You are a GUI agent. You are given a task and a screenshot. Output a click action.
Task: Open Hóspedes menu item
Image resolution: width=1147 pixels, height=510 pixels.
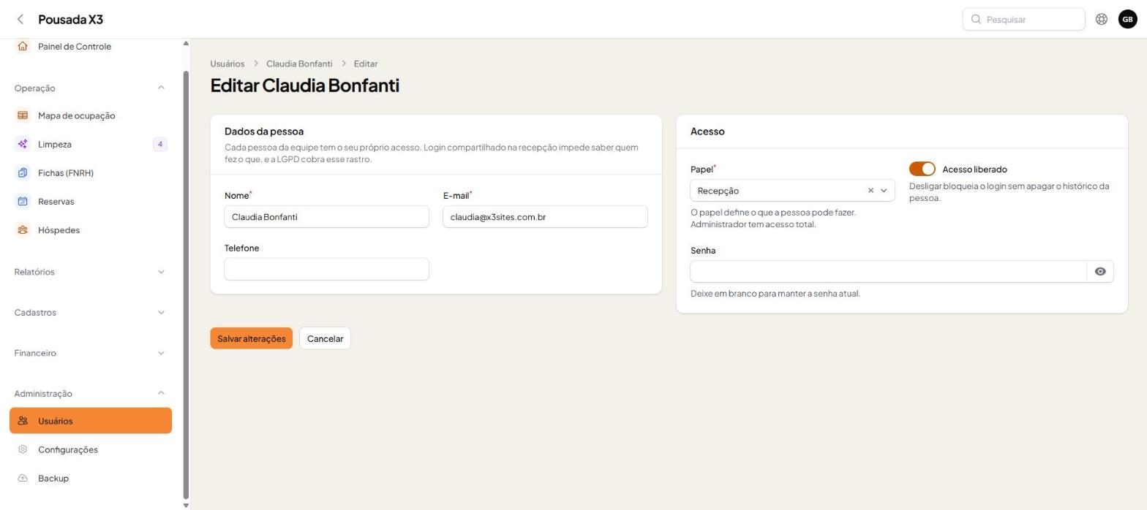coord(91,229)
